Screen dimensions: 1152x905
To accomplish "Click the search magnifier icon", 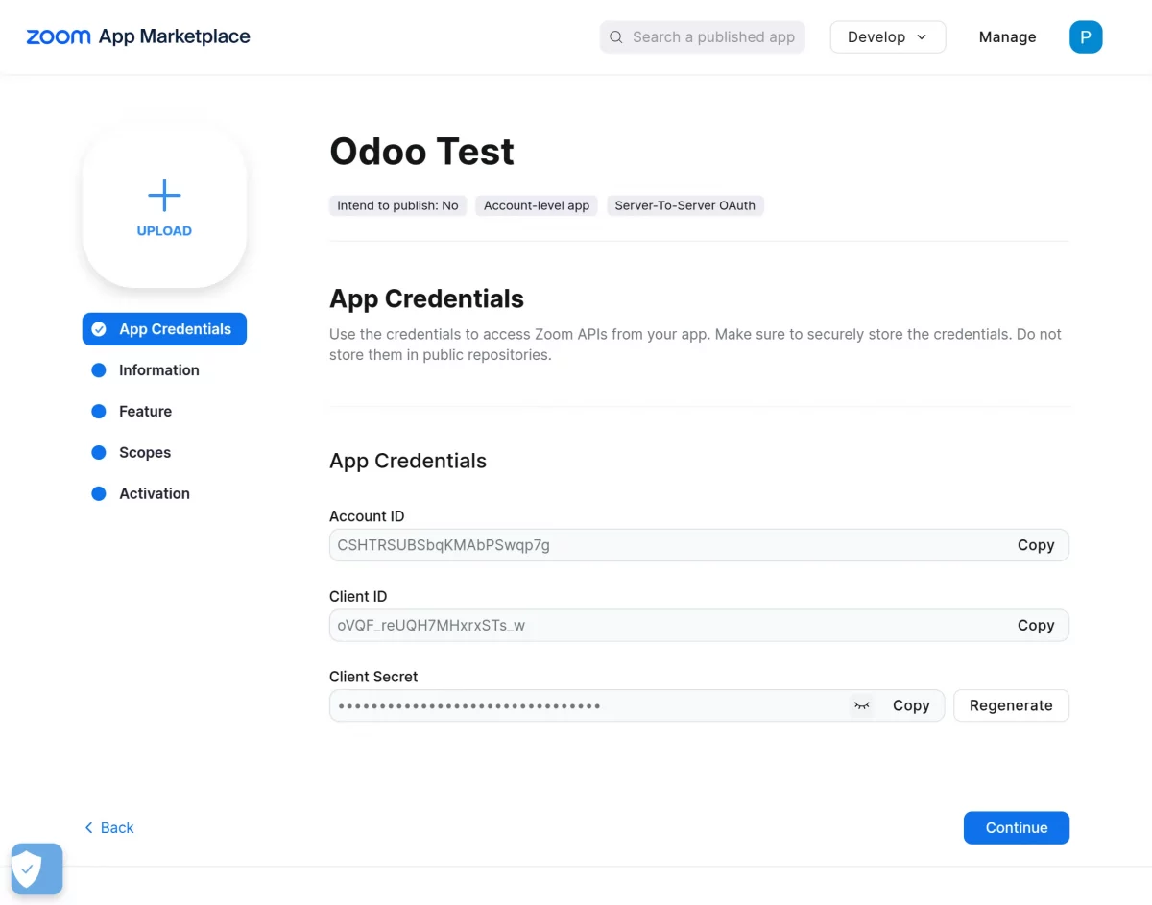I will click(x=616, y=37).
